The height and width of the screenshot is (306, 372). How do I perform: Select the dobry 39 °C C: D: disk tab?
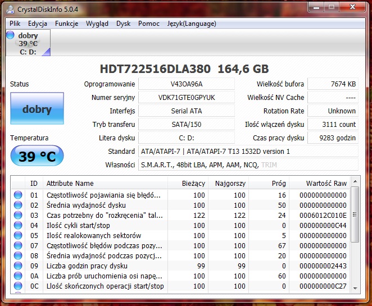pyautogui.click(x=28, y=43)
